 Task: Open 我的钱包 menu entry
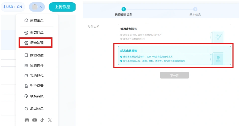click(37, 76)
